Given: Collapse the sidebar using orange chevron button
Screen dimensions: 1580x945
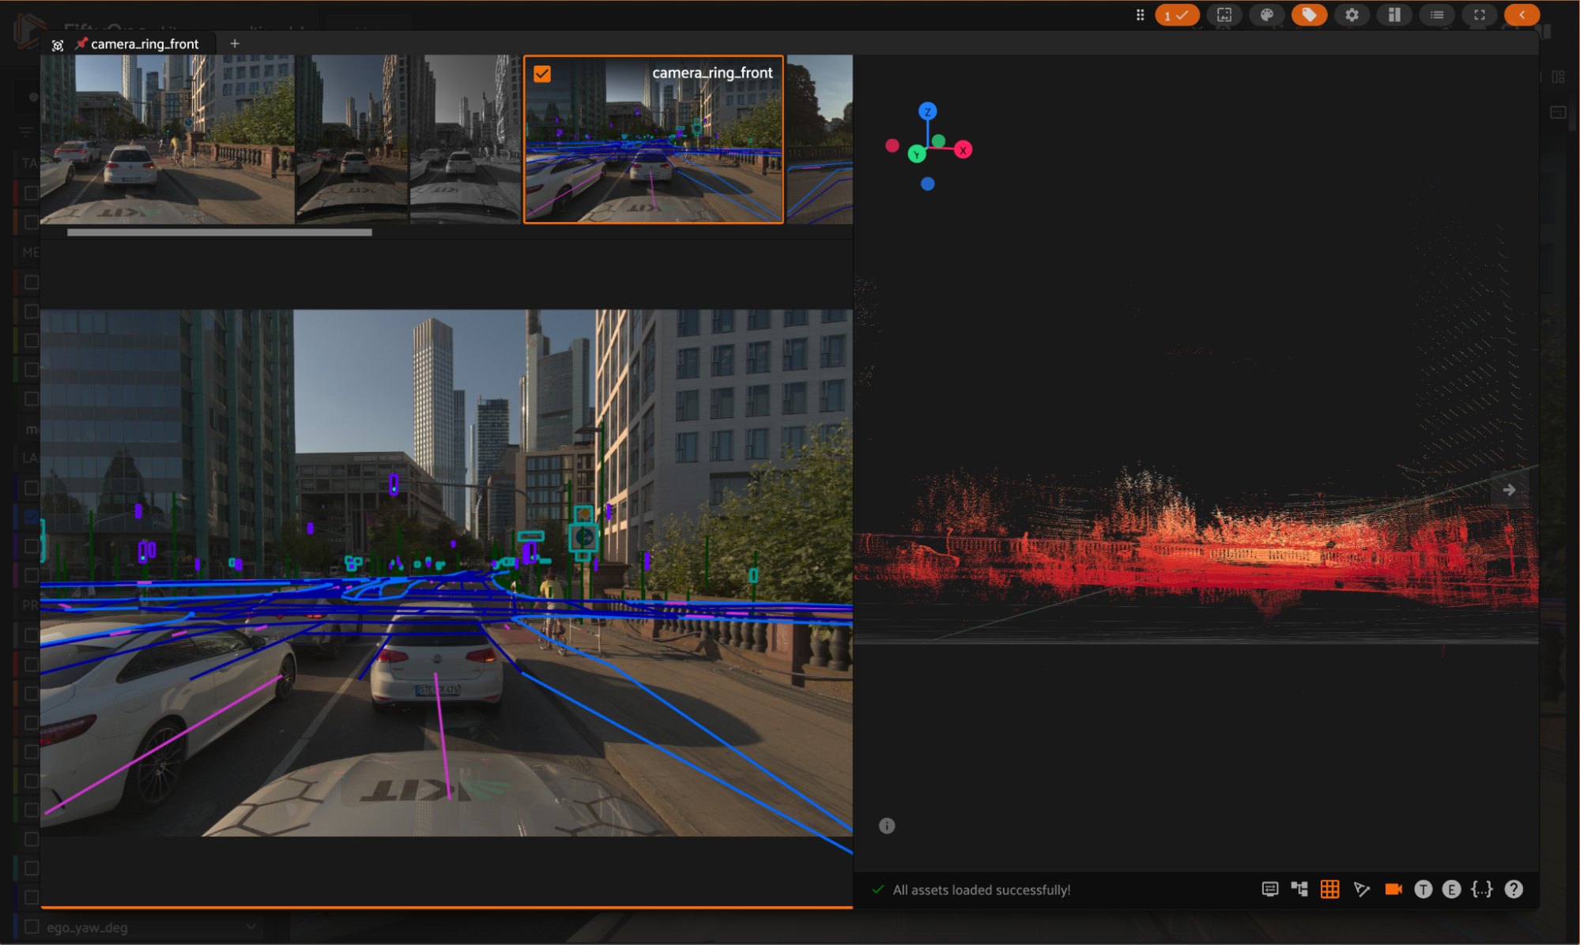Looking at the screenshot, I should tap(1522, 15).
